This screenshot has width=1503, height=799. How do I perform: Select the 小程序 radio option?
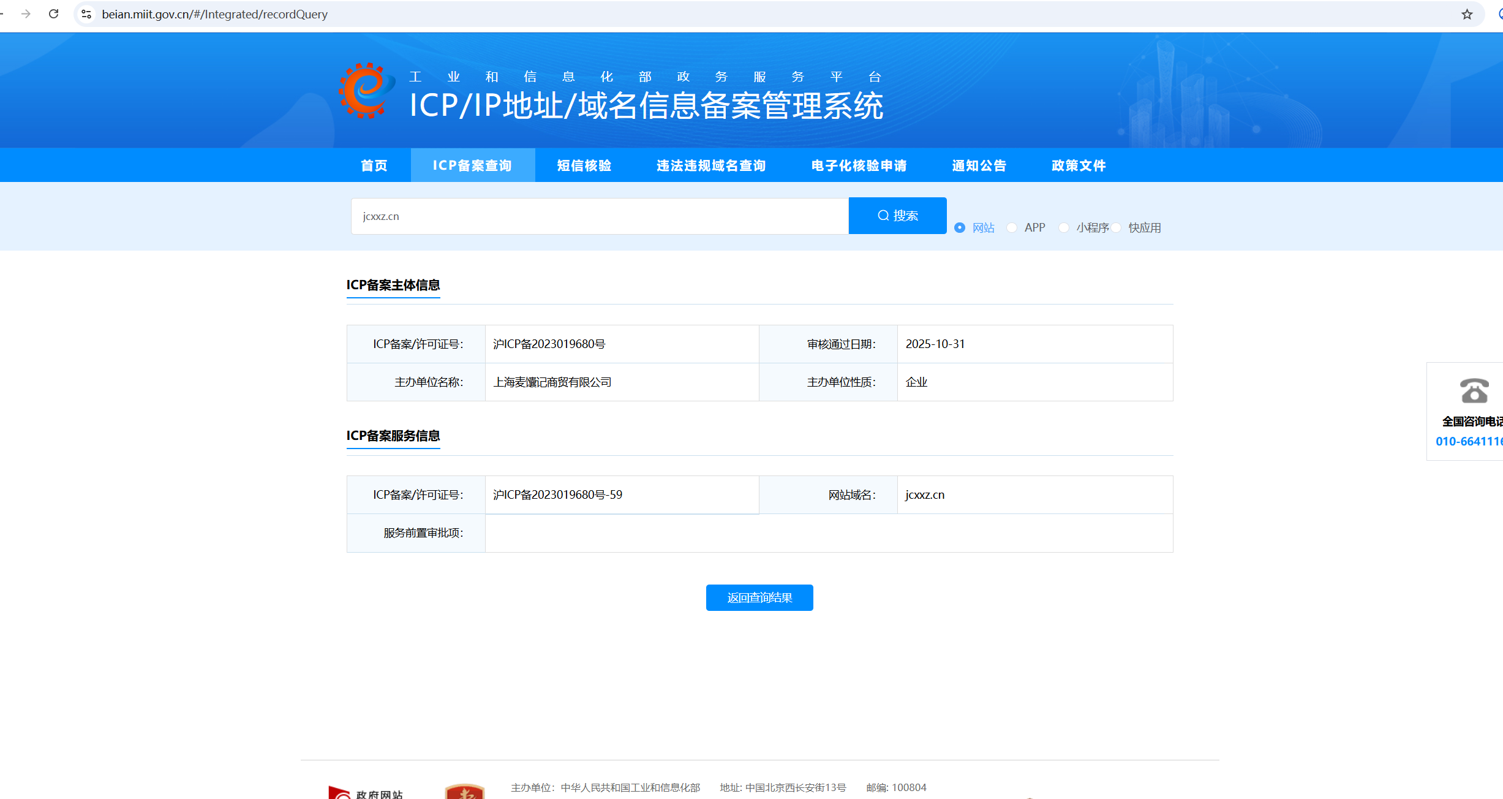pos(1064,228)
